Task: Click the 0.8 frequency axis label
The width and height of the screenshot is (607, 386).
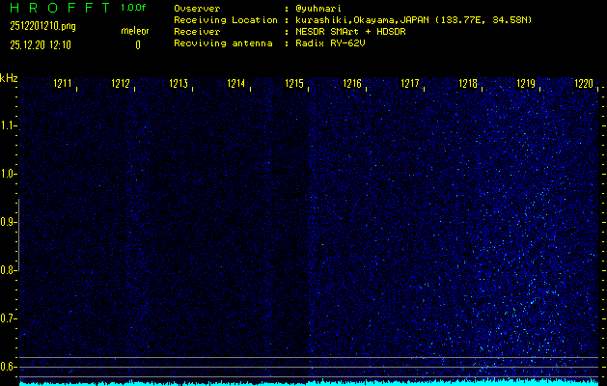Action: (x=7, y=270)
